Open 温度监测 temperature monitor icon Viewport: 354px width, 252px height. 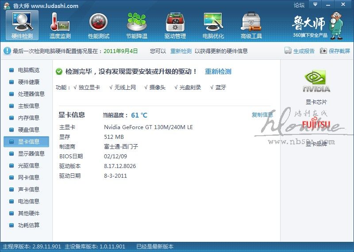(60, 25)
